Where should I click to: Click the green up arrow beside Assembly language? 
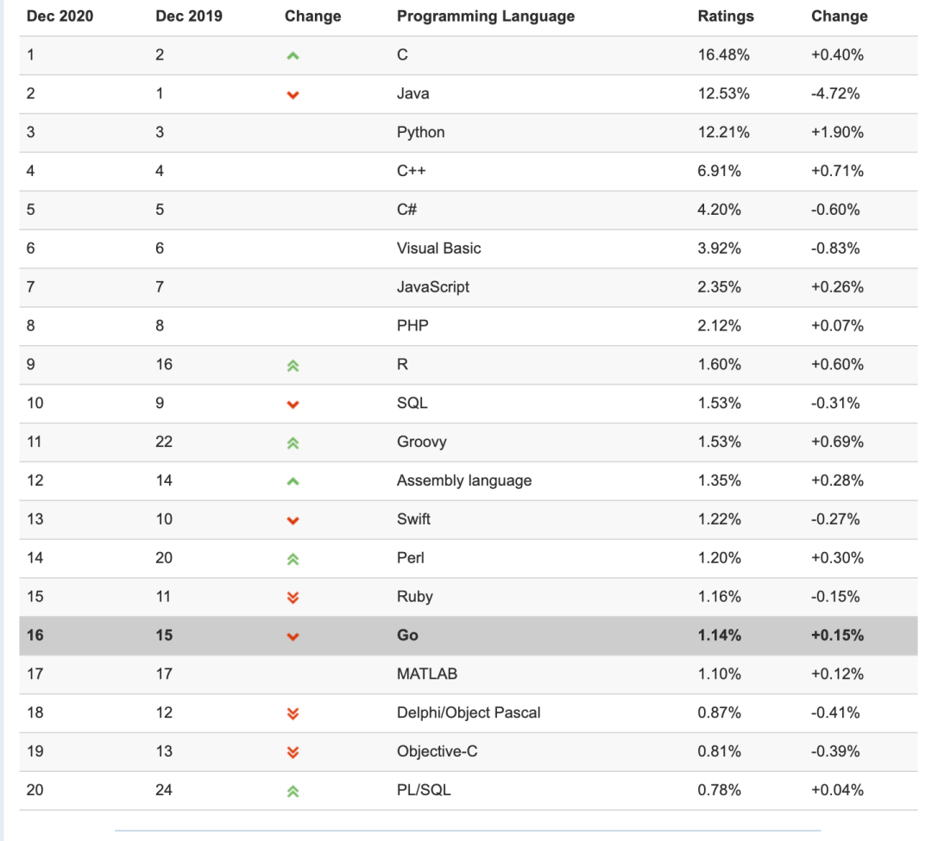click(293, 481)
